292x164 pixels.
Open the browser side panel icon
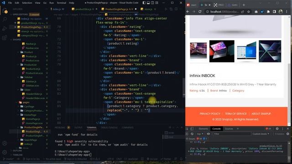tap(274, 11)
